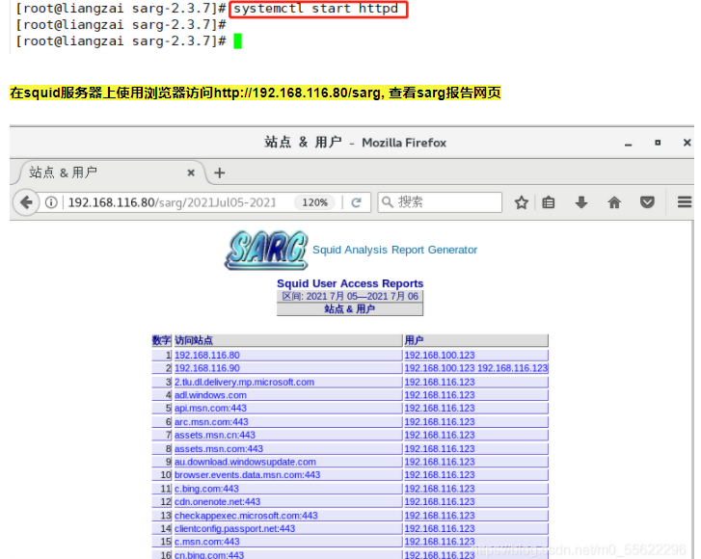Viewport: 701px width, 559px height.
Task: Open user 192.168.100.123 in row 1
Action: click(x=440, y=356)
